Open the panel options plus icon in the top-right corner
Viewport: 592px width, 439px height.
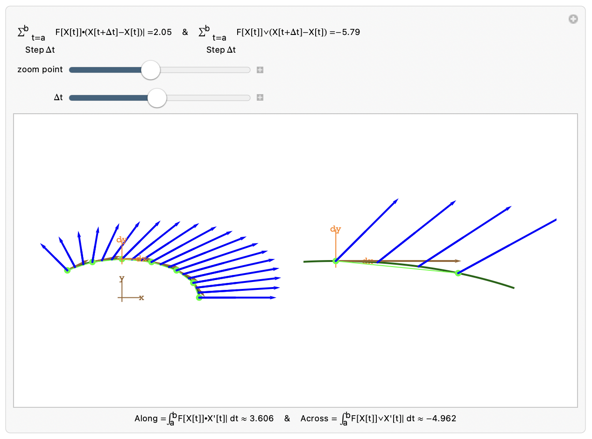coord(573,19)
